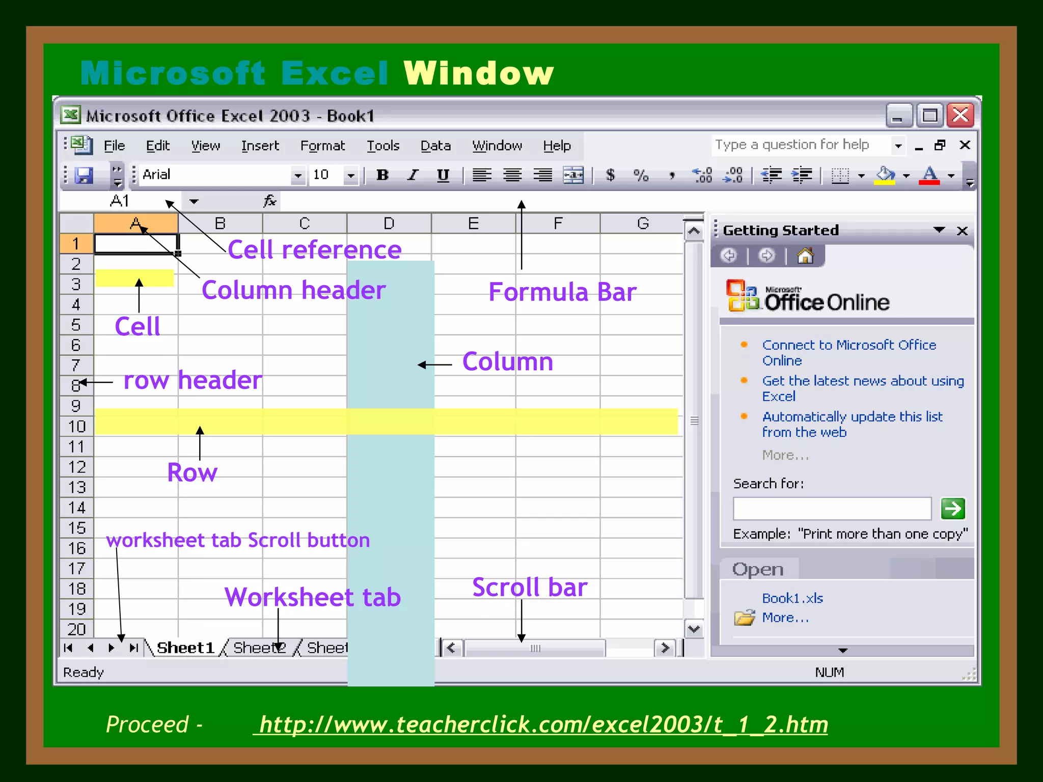Click the Forward arrow in Getting Started pane

coord(766,256)
